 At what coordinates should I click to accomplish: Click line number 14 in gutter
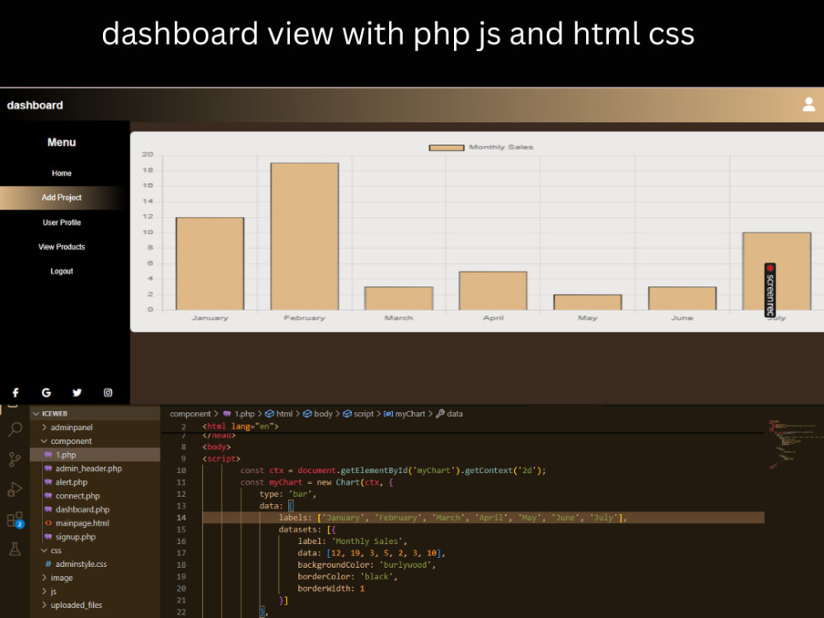(181, 517)
